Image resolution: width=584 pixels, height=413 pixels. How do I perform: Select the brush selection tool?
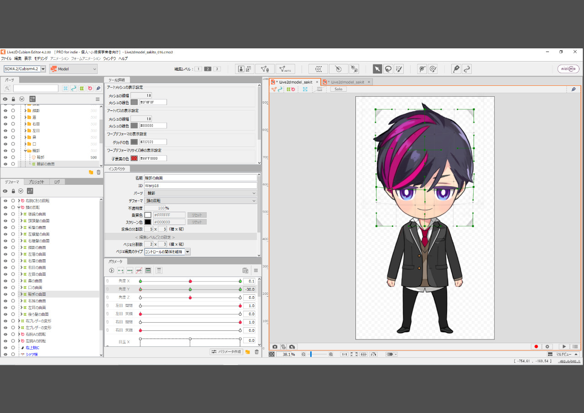[399, 69]
